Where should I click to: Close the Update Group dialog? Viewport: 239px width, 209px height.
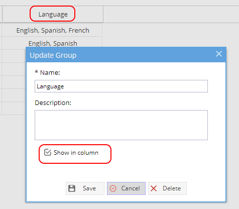tap(219, 54)
